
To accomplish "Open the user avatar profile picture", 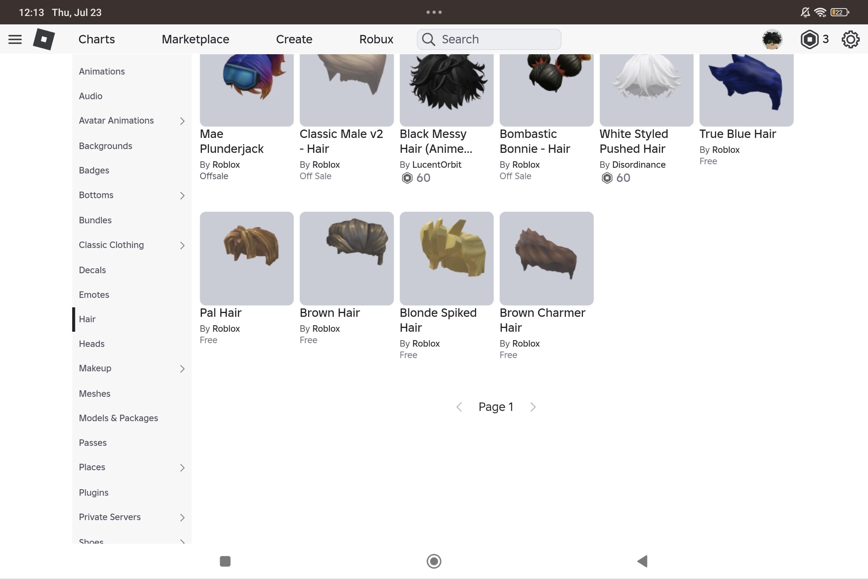I will 772,39.
